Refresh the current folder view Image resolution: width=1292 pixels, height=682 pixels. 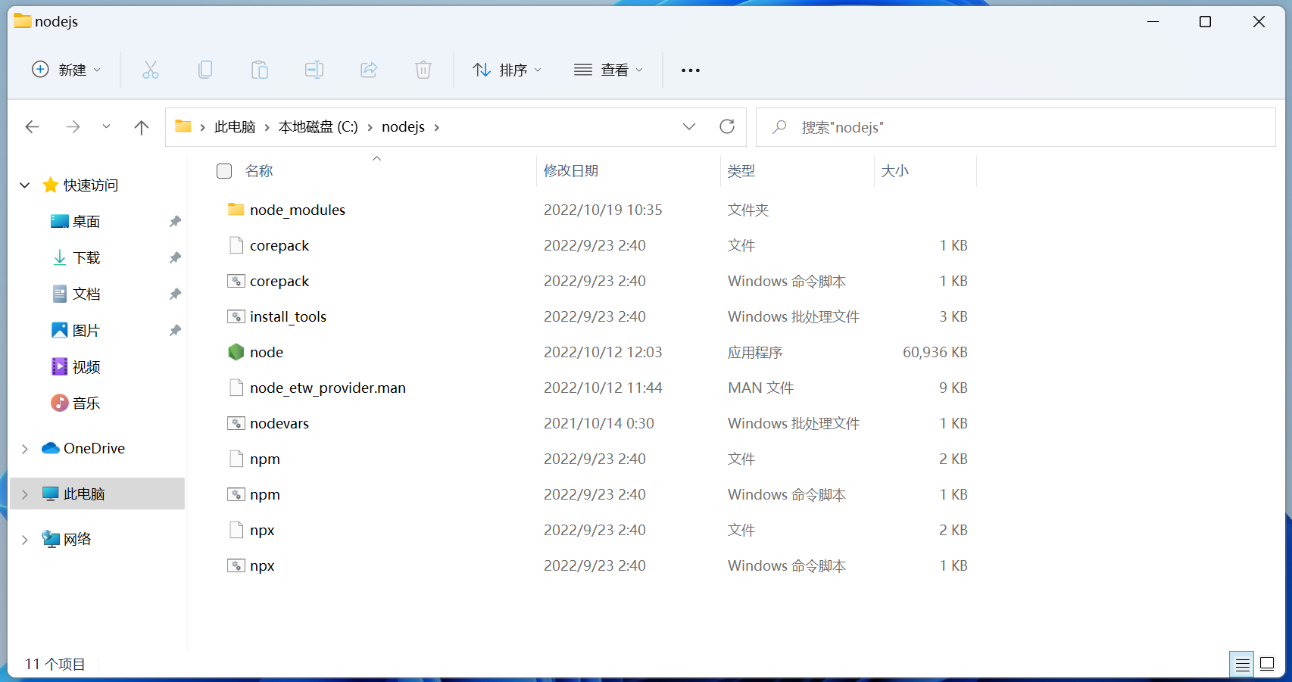point(727,126)
